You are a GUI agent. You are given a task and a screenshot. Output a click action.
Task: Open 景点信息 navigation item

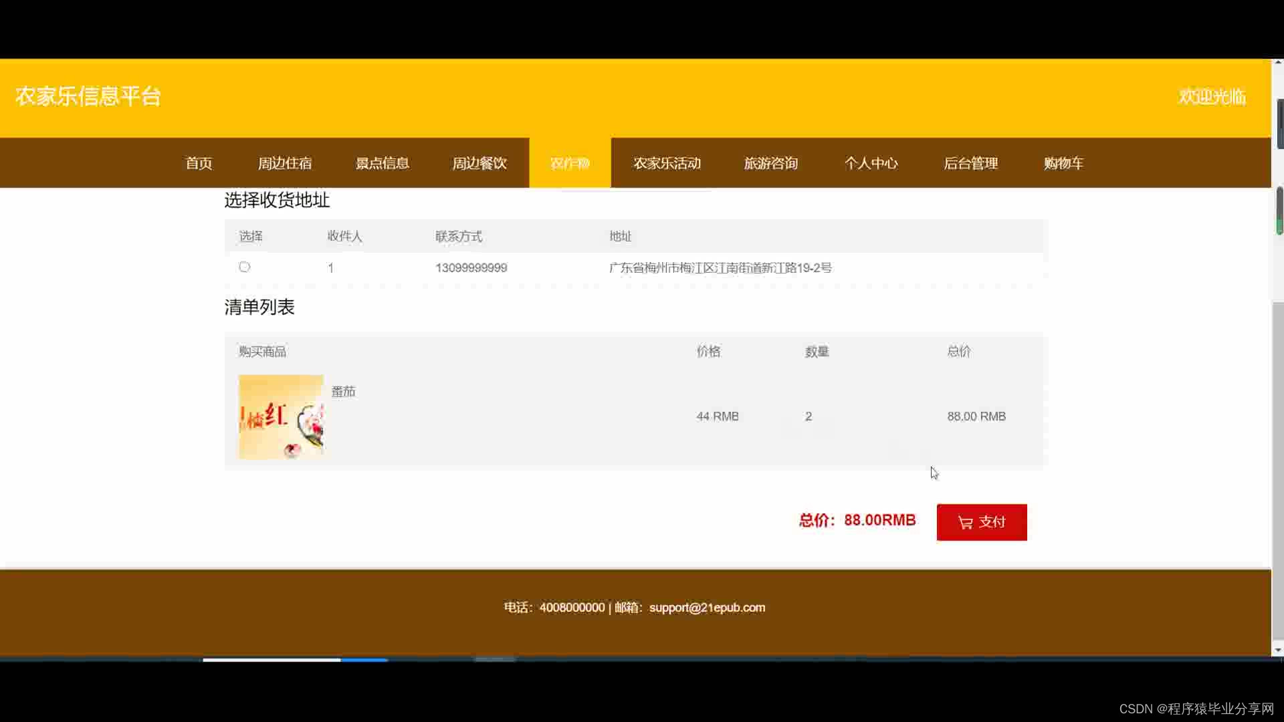(382, 163)
